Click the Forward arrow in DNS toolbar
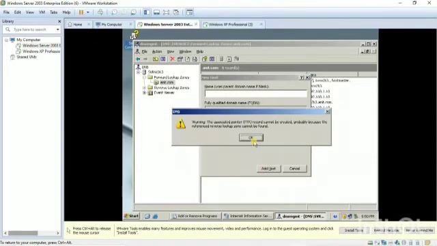The height and width of the screenshot is (246, 437). point(145,59)
